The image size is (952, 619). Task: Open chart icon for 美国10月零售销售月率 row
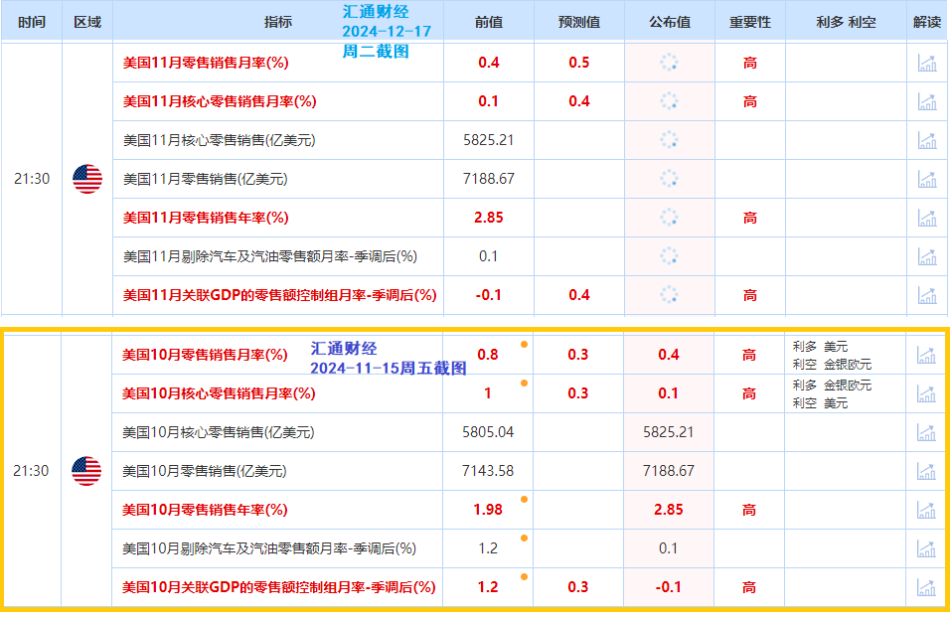point(926,355)
